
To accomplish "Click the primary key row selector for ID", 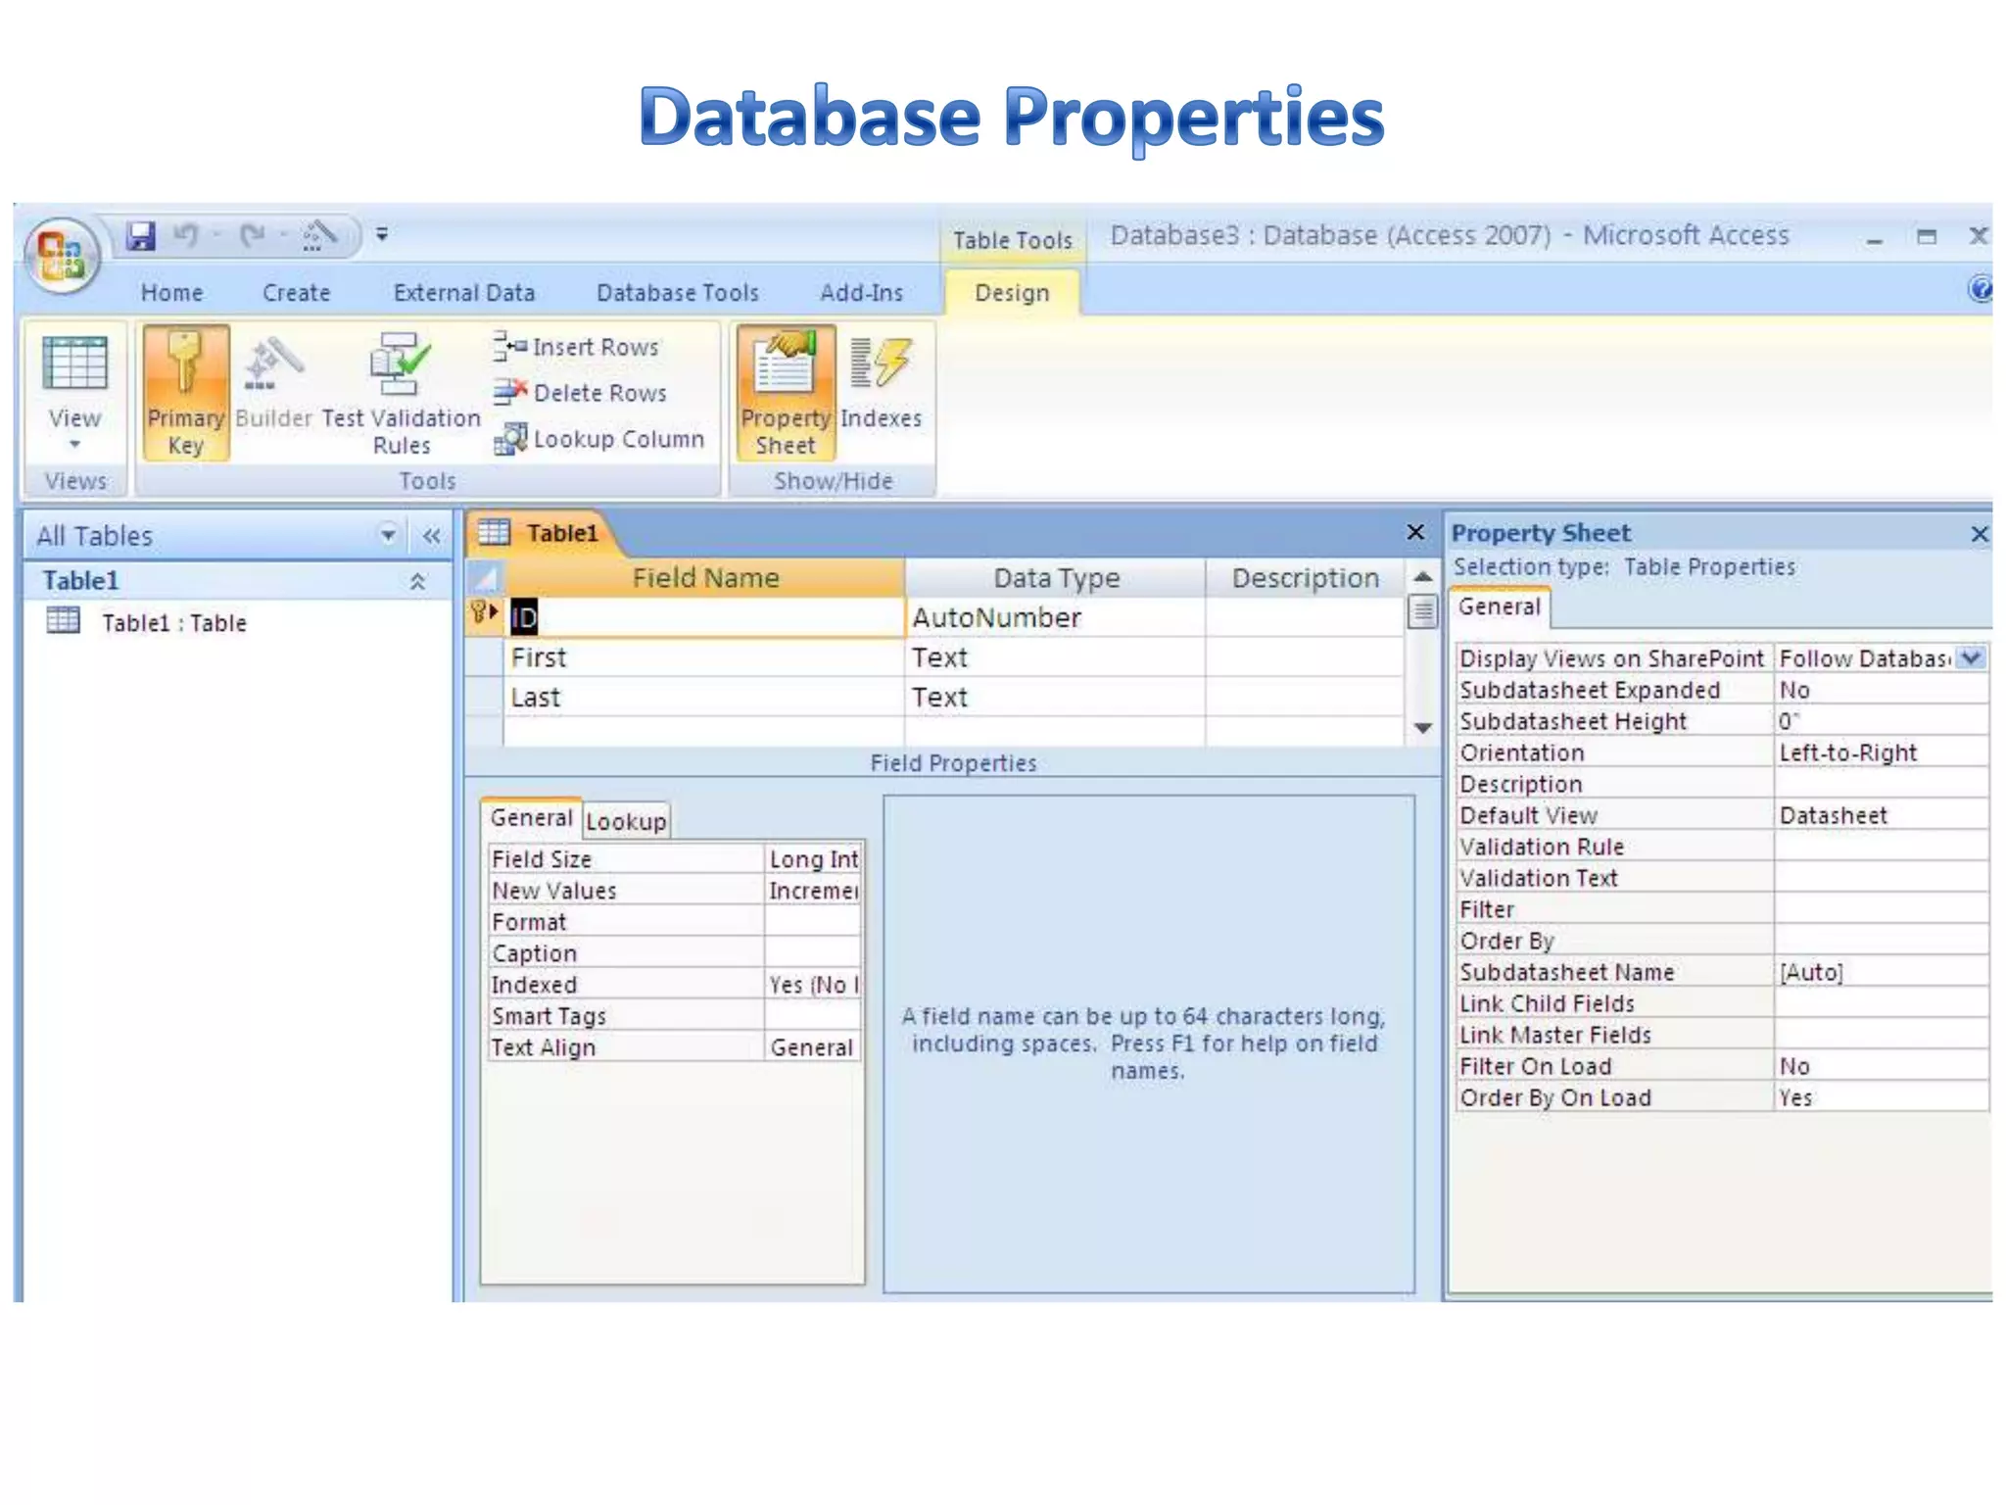I will (484, 617).
